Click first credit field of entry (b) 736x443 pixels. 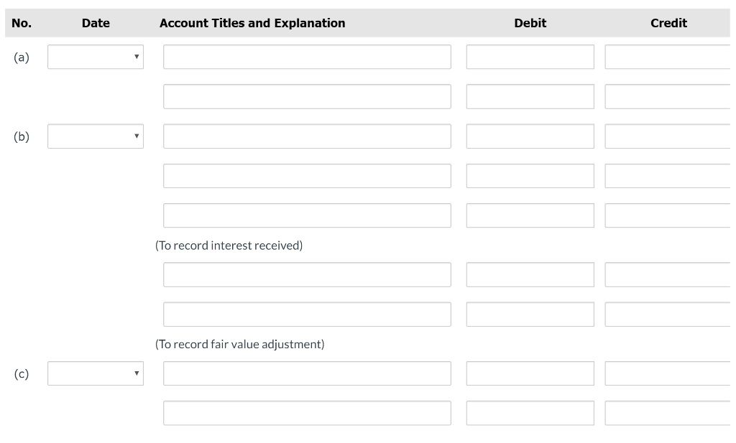point(668,136)
